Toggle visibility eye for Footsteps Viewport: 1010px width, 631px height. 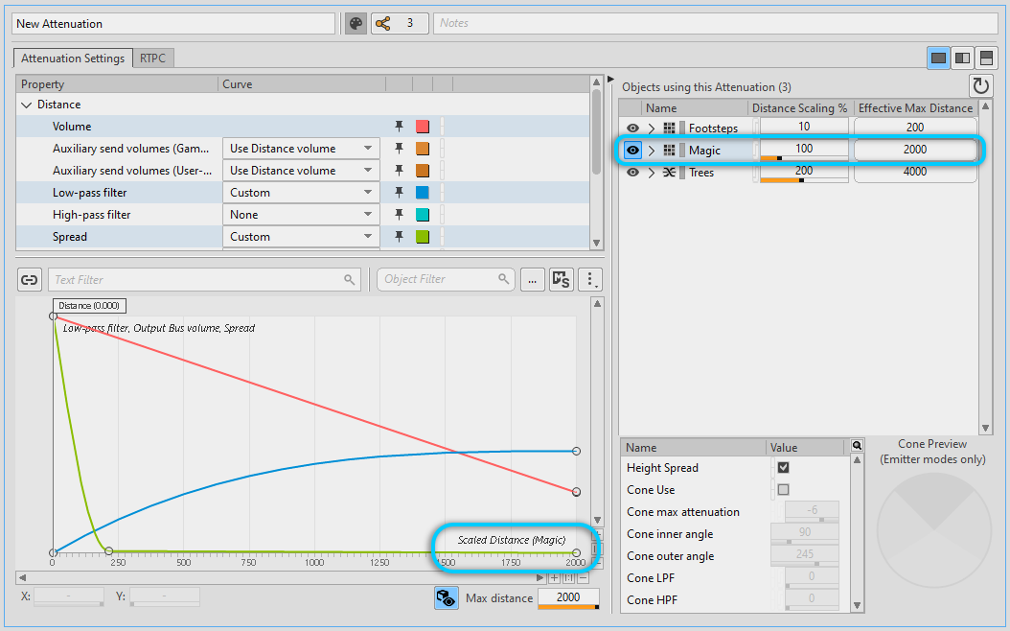[x=632, y=128]
